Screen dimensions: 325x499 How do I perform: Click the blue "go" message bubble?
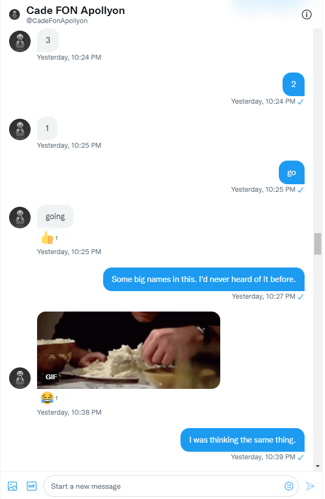[292, 172]
